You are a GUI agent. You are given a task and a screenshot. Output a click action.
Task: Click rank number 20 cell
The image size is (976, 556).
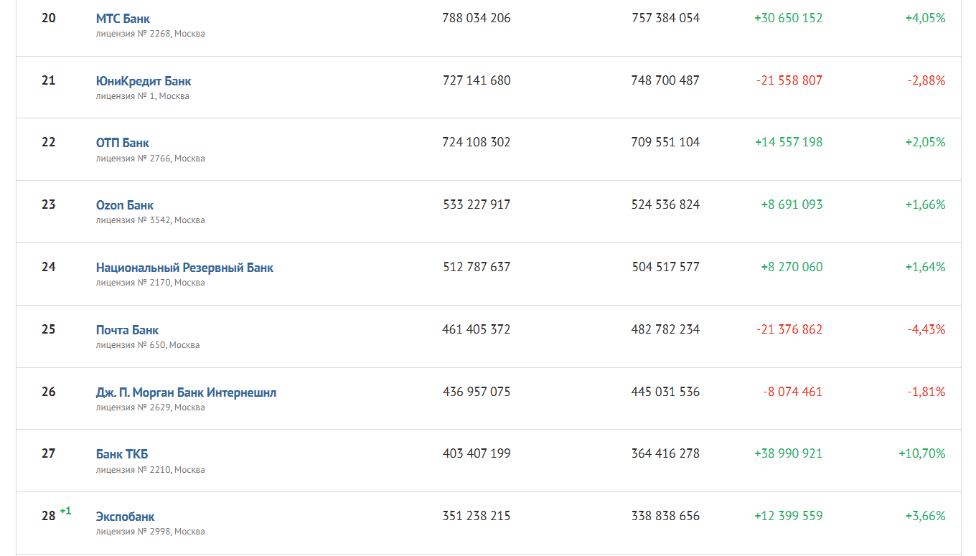point(49,18)
